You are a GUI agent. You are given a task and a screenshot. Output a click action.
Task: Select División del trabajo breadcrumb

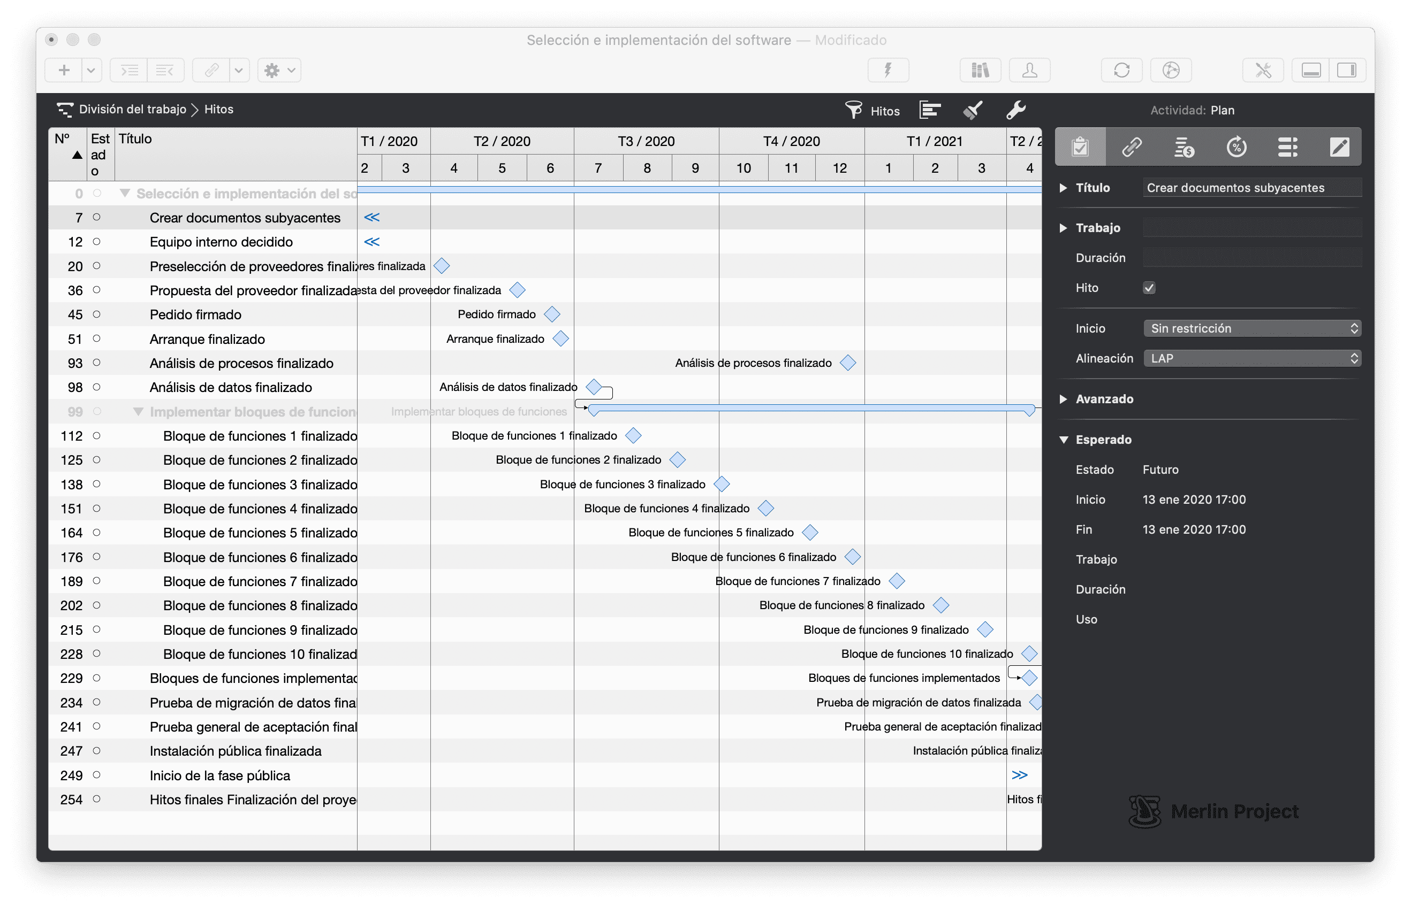(132, 110)
